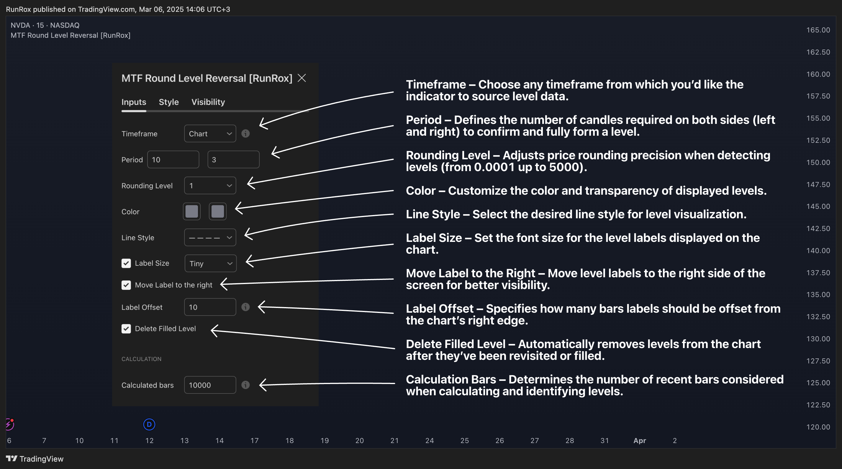Image resolution: width=842 pixels, height=469 pixels.
Task: Open the Timeframe Chart dropdown
Action: 210,134
